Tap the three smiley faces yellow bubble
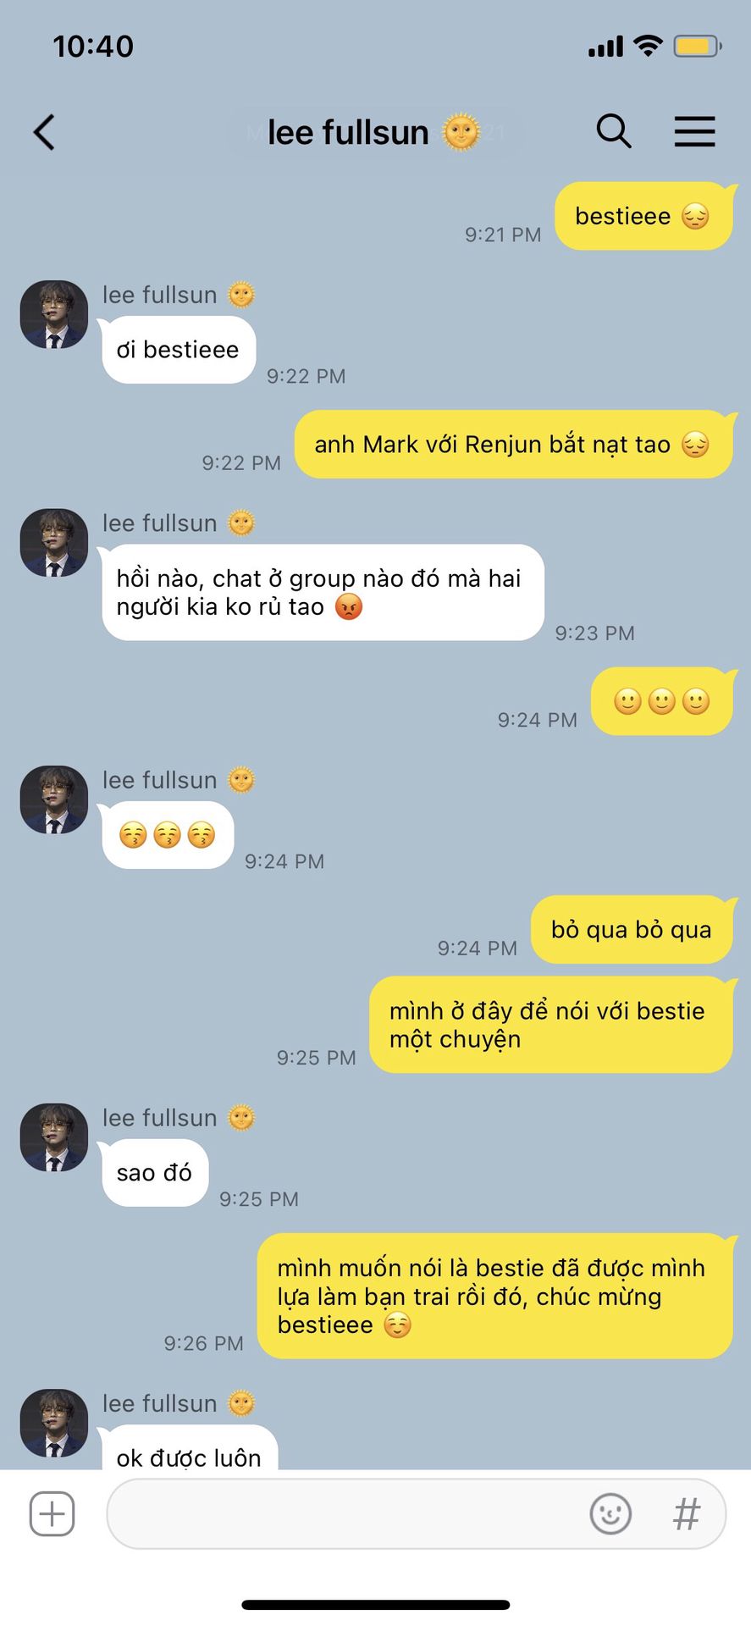The height and width of the screenshot is (1626, 751). [662, 701]
